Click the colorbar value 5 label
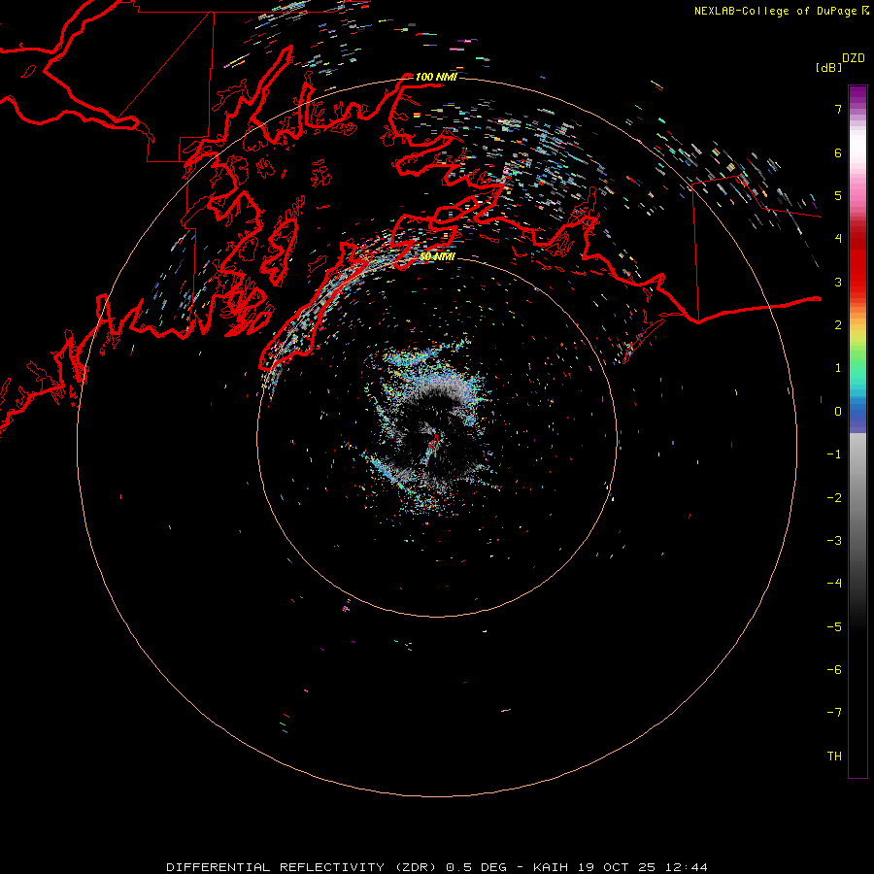 (838, 195)
